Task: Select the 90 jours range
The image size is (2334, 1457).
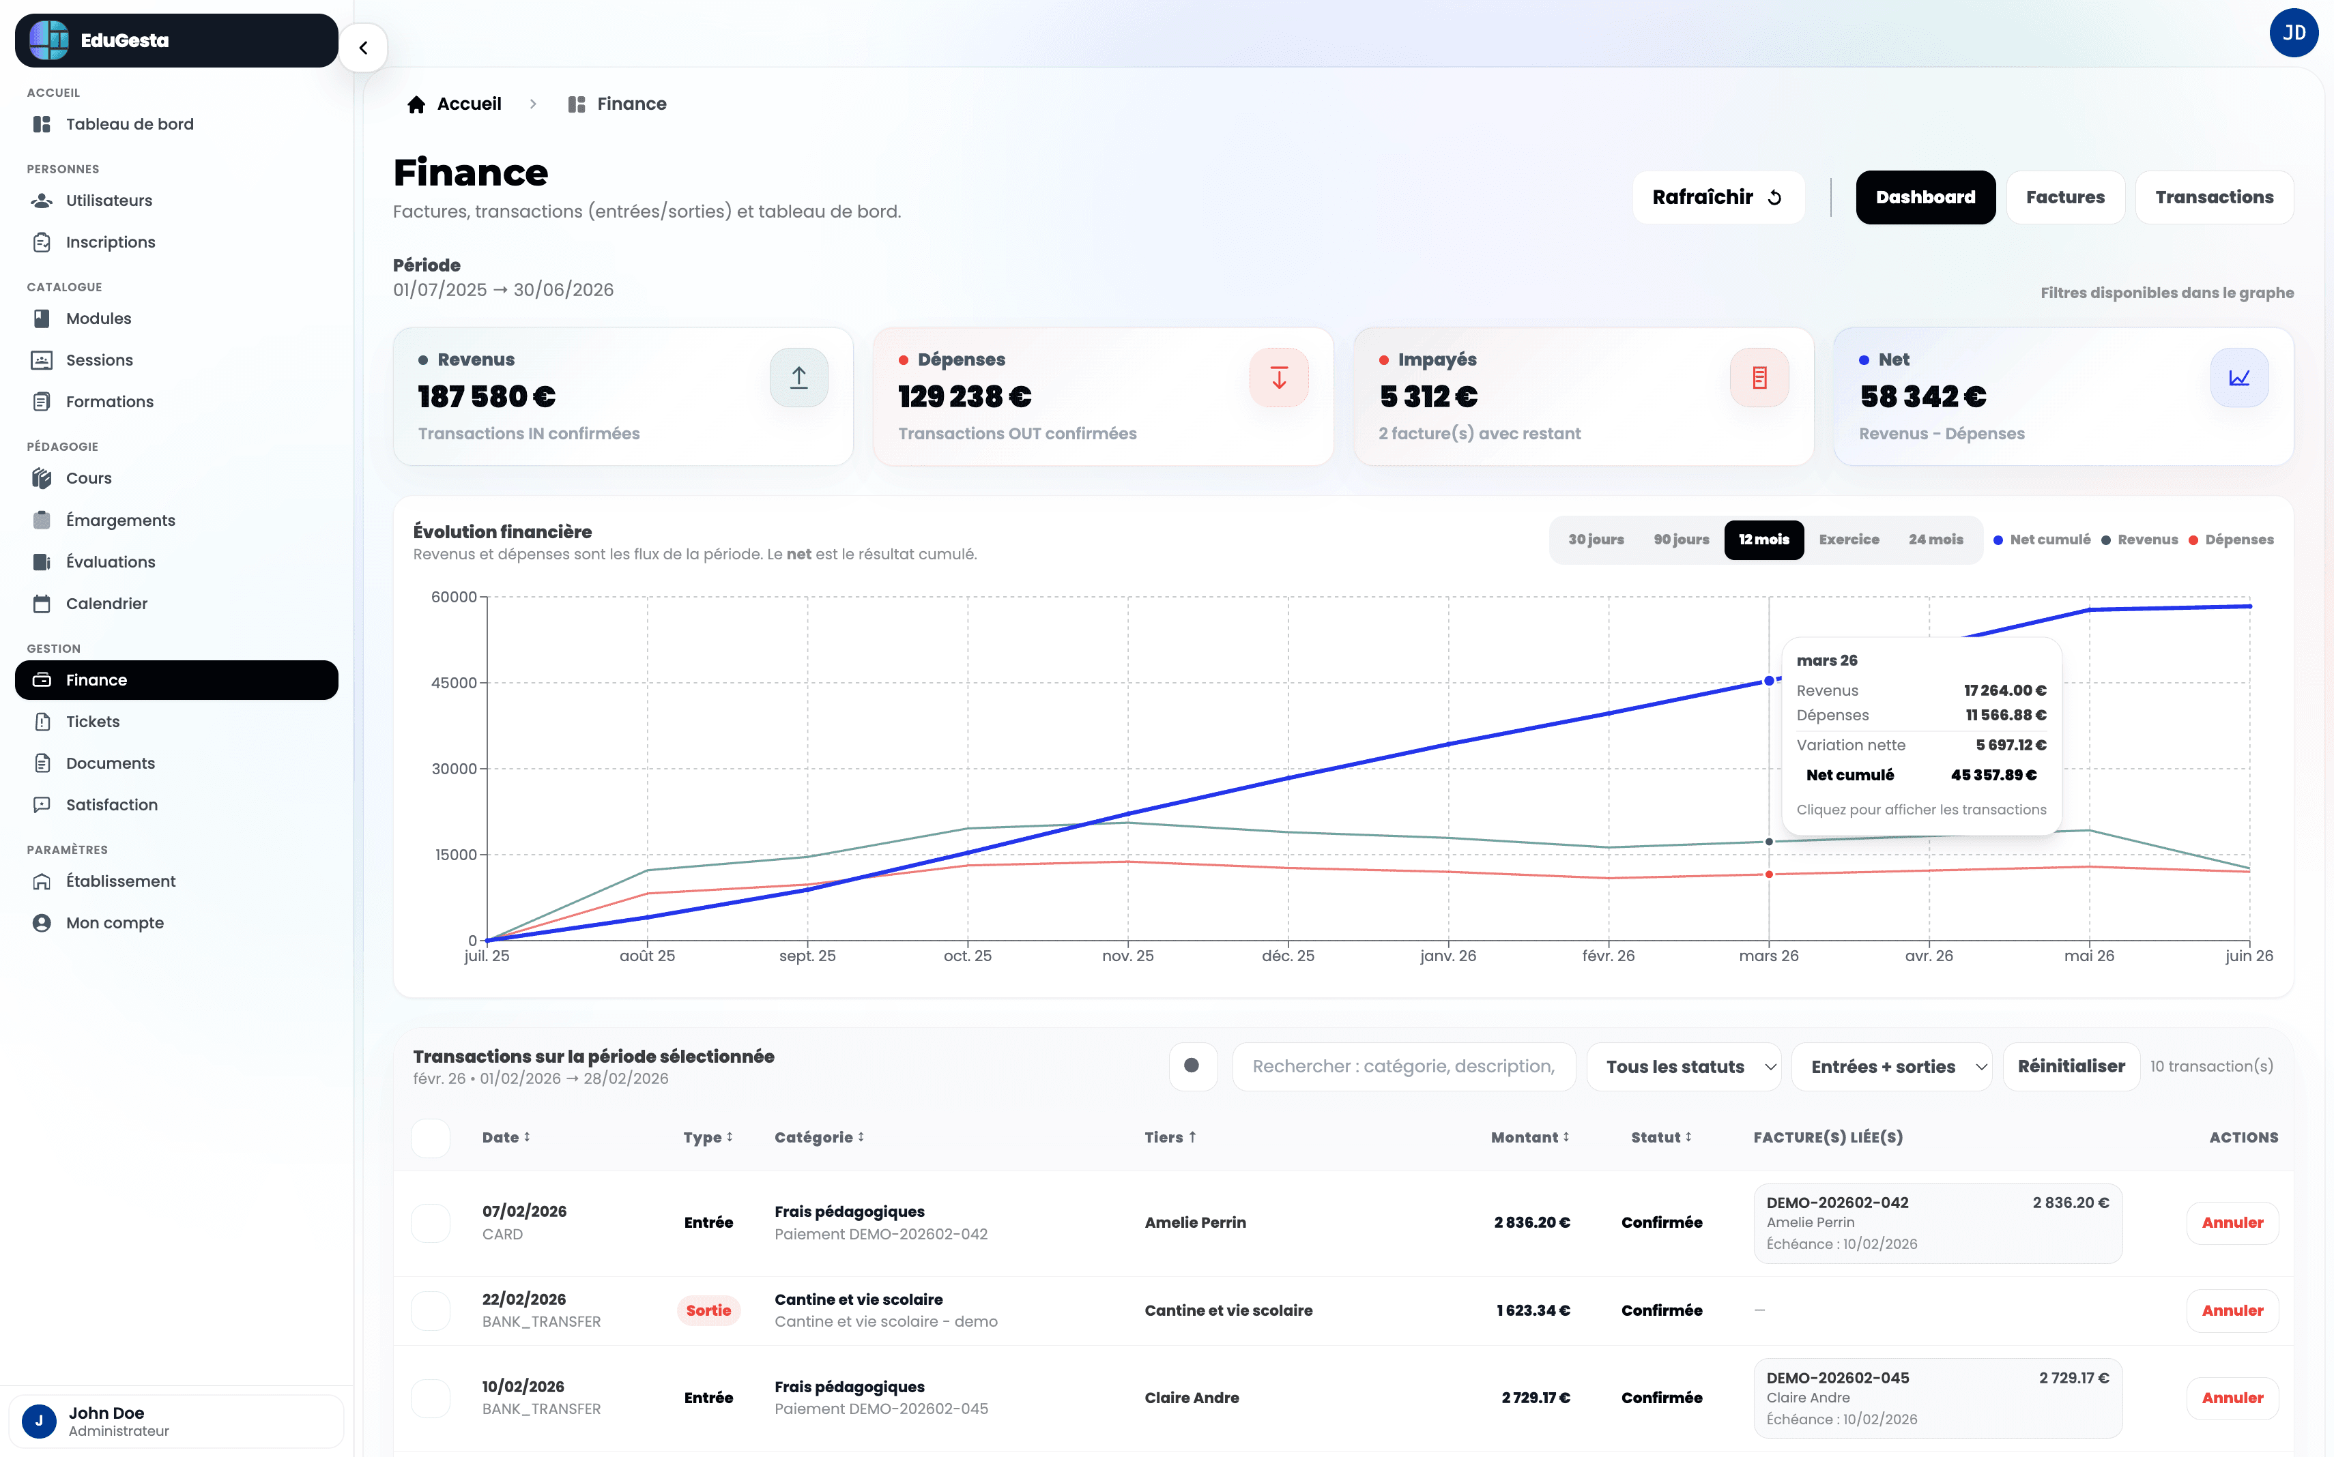Action: pyautogui.click(x=1682, y=540)
